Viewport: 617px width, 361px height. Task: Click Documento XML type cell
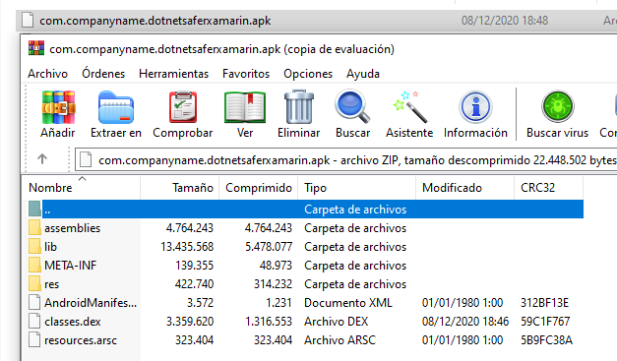348,302
